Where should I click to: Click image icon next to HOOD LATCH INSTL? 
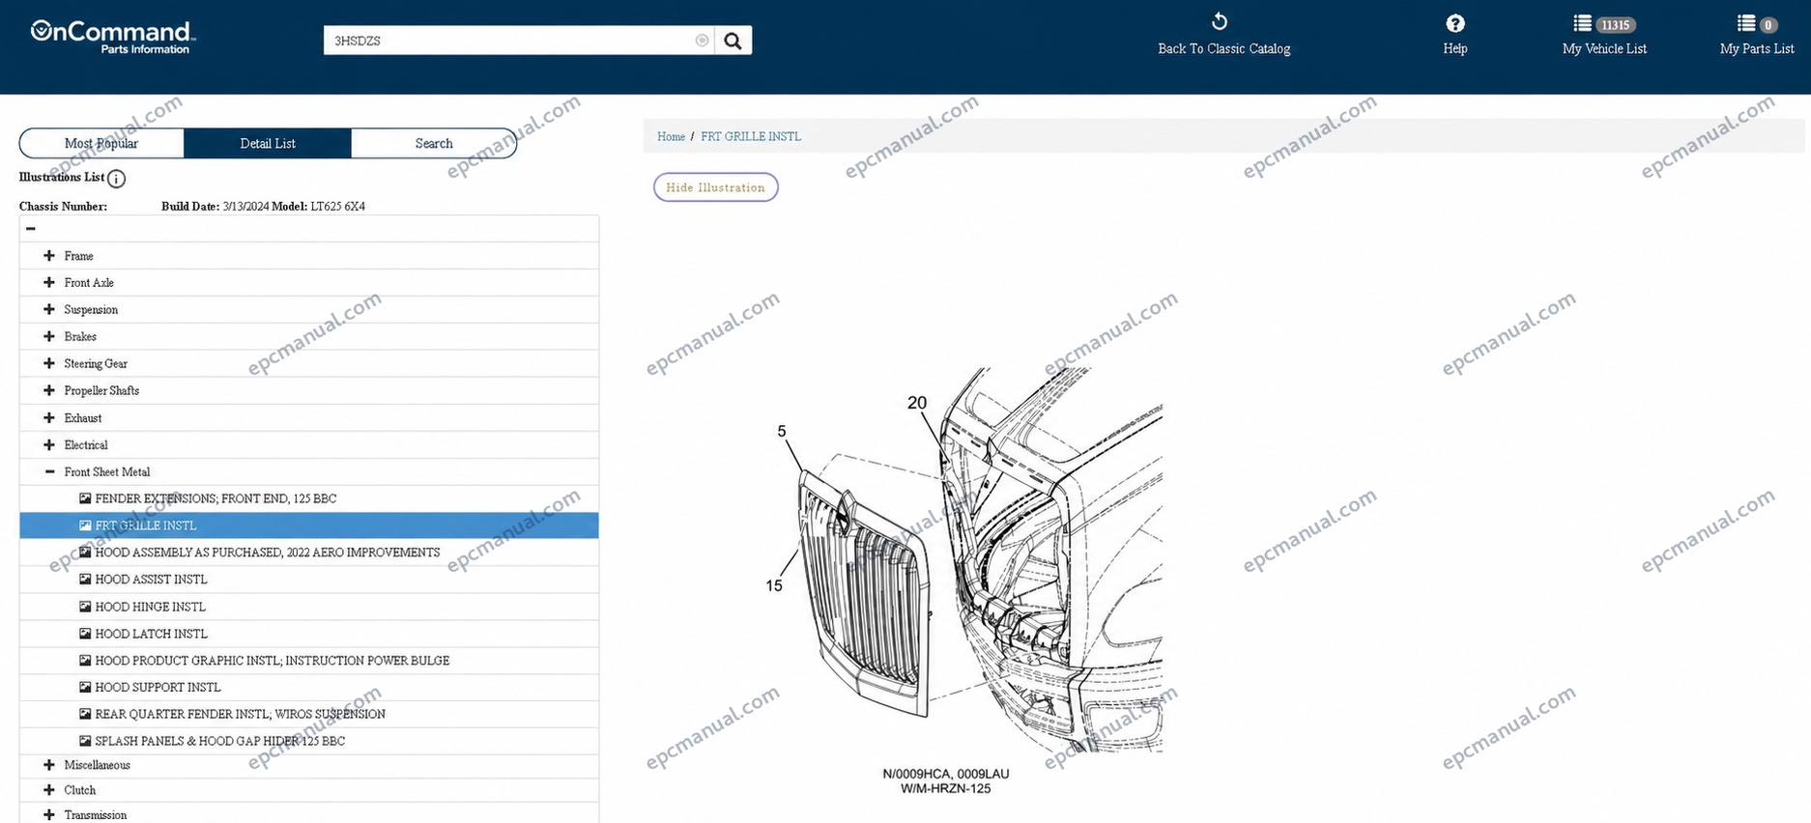85,634
